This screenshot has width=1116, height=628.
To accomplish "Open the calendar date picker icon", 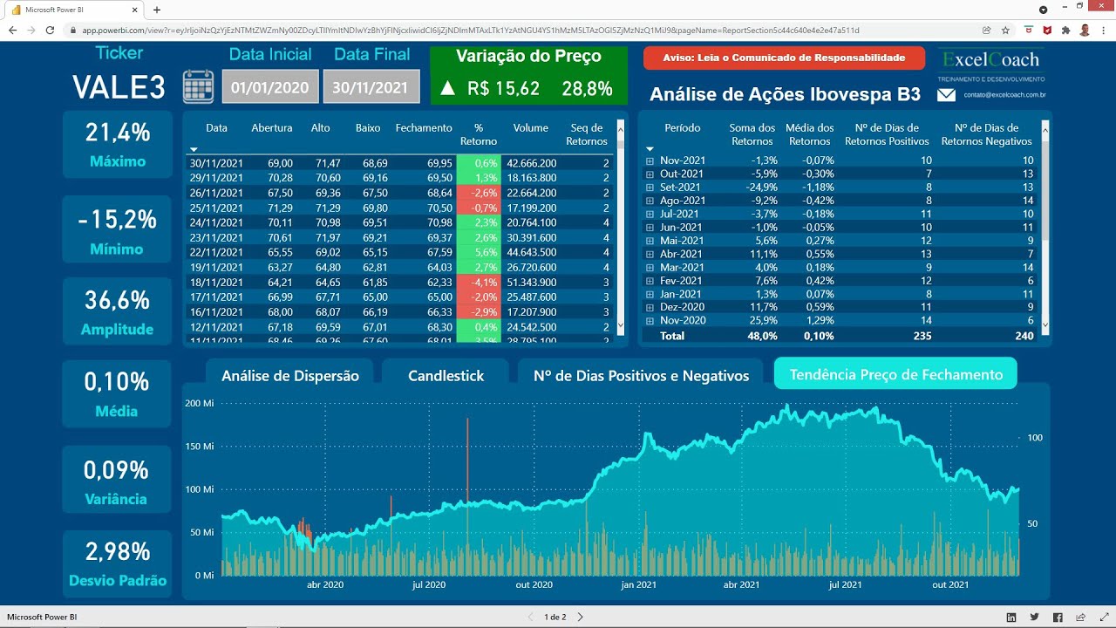I will pyautogui.click(x=198, y=86).
